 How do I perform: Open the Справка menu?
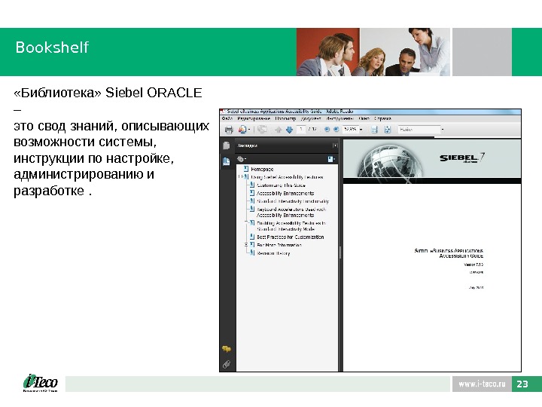point(382,118)
